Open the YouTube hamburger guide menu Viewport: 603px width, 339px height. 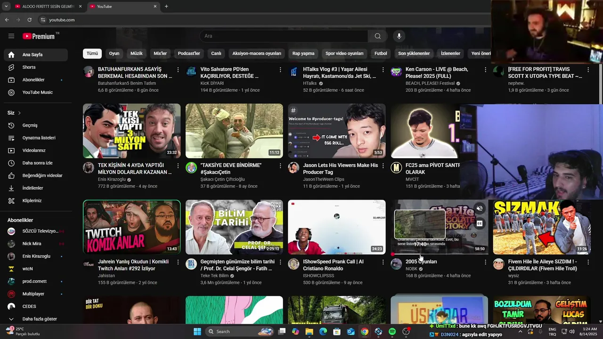coord(11,36)
